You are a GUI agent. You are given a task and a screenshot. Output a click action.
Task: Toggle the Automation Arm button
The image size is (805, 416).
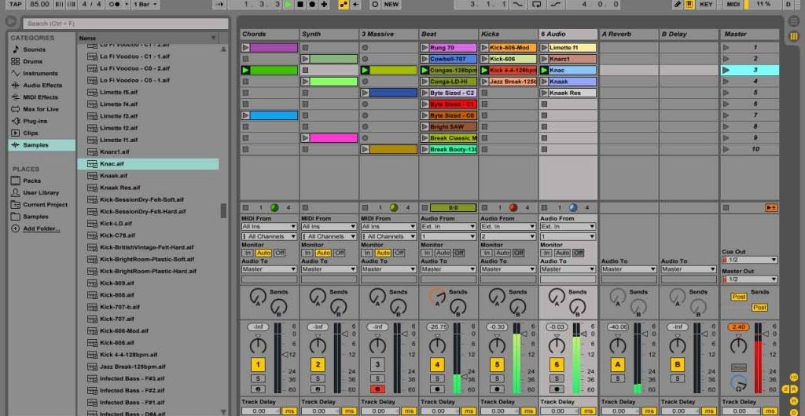pos(343,4)
